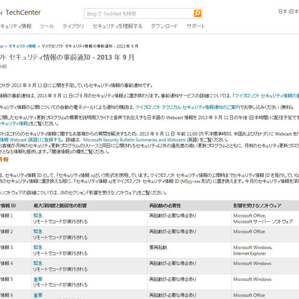This screenshot has width=299, height=299.
Task: Open the language selector 日本
Action: 288,11
